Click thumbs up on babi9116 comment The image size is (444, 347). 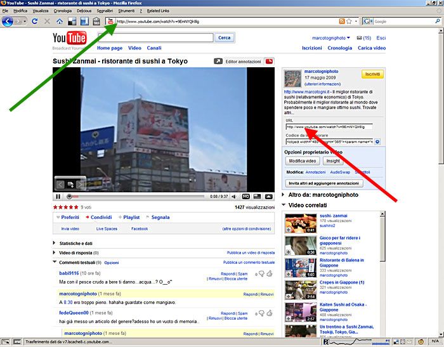pos(270,273)
